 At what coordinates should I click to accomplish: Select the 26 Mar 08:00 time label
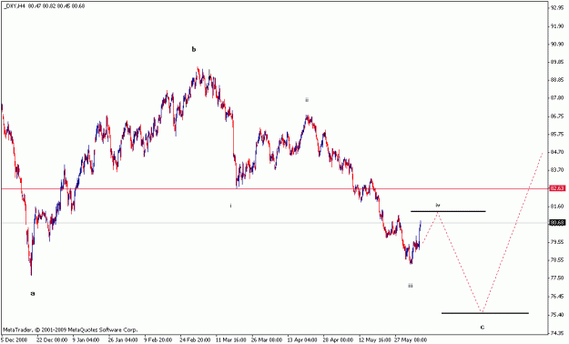coord(267,340)
